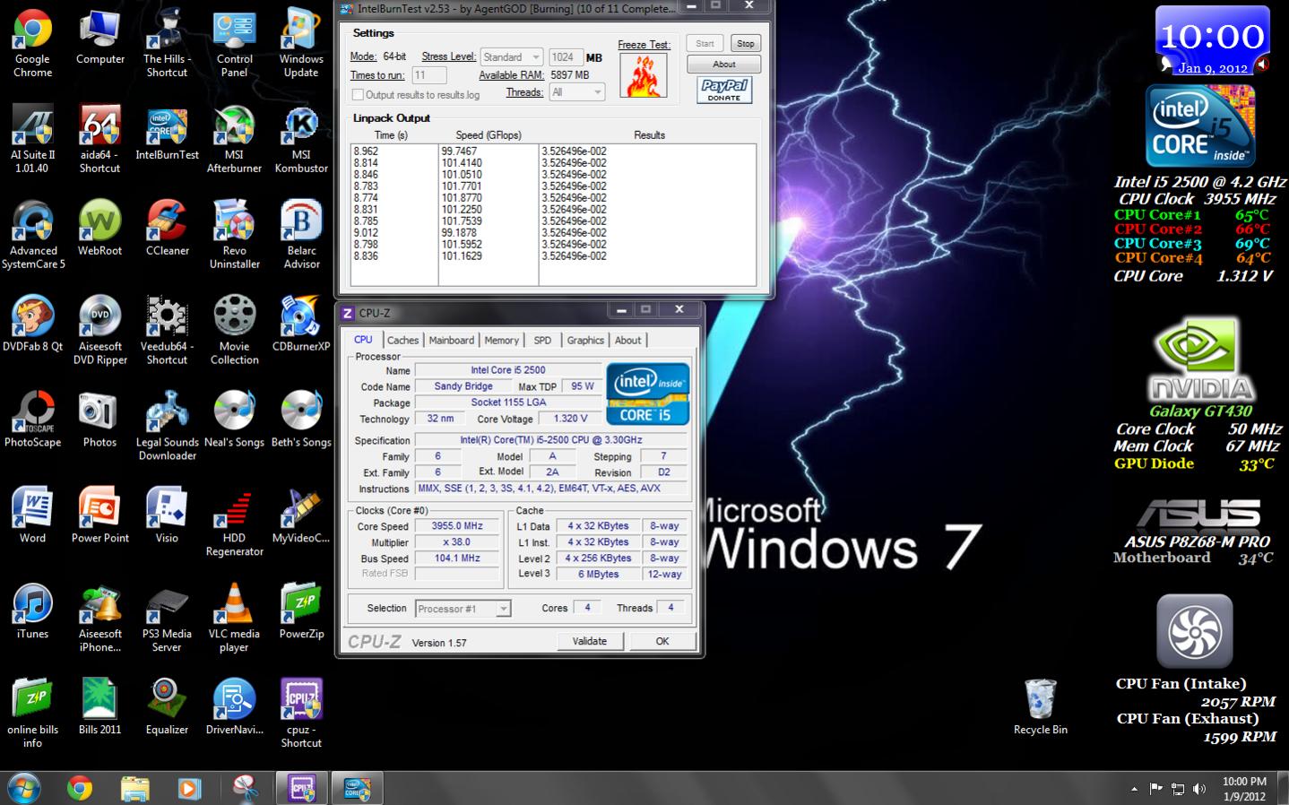Screen dimensions: 1289x805
Task: Click the Validate button in CPU-Z
Action: 590,641
